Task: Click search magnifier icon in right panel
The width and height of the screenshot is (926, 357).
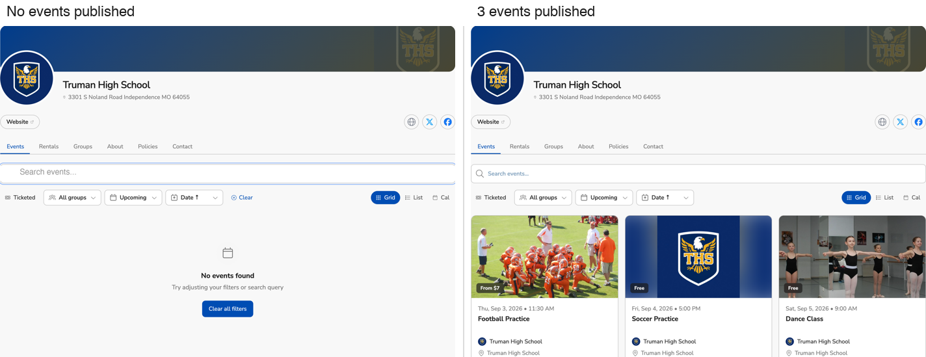Action: (x=480, y=174)
